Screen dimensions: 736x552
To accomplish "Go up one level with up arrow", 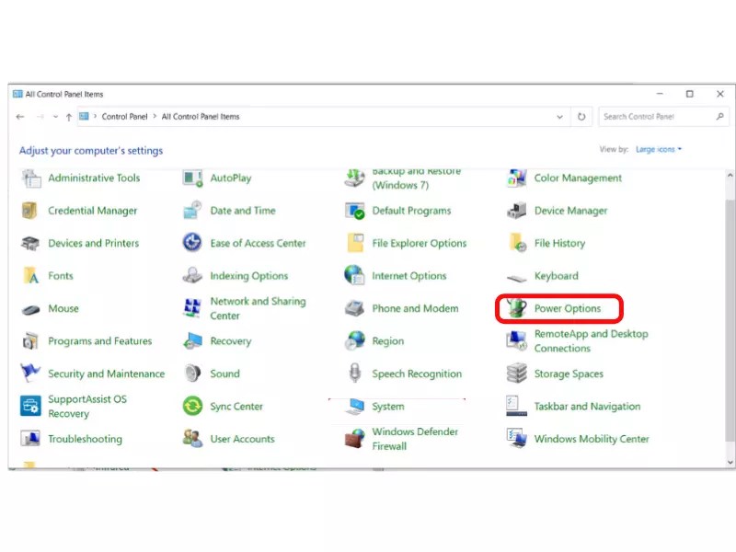I will [x=69, y=117].
